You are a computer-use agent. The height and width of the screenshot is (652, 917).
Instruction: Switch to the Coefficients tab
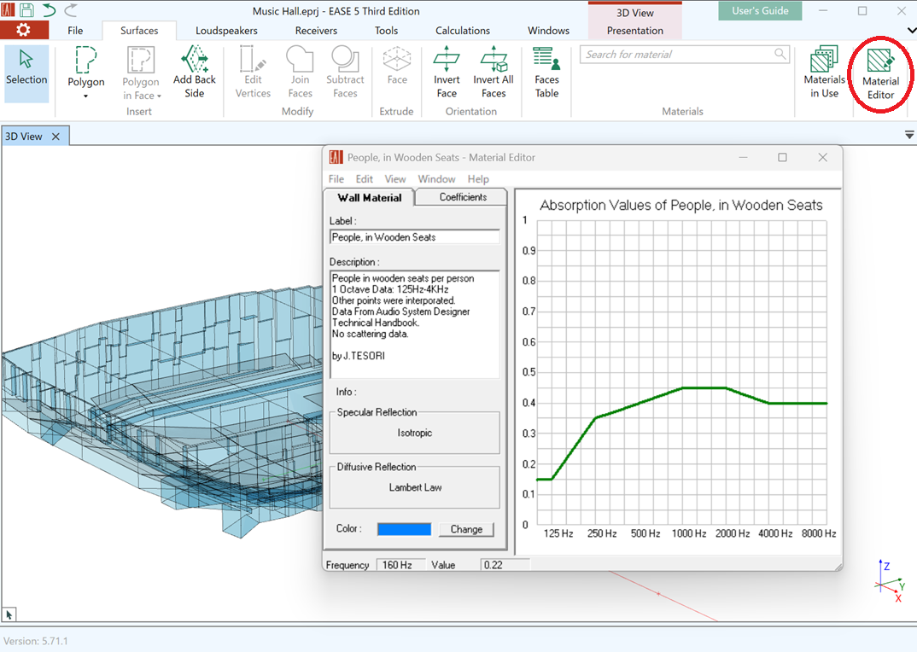tap(463, 197)
